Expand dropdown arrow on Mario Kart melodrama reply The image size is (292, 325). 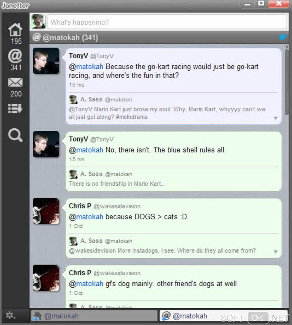point(275,118)
